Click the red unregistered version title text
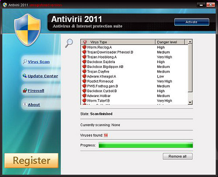Viewport: 218px width, 177px height. point(46,5)
